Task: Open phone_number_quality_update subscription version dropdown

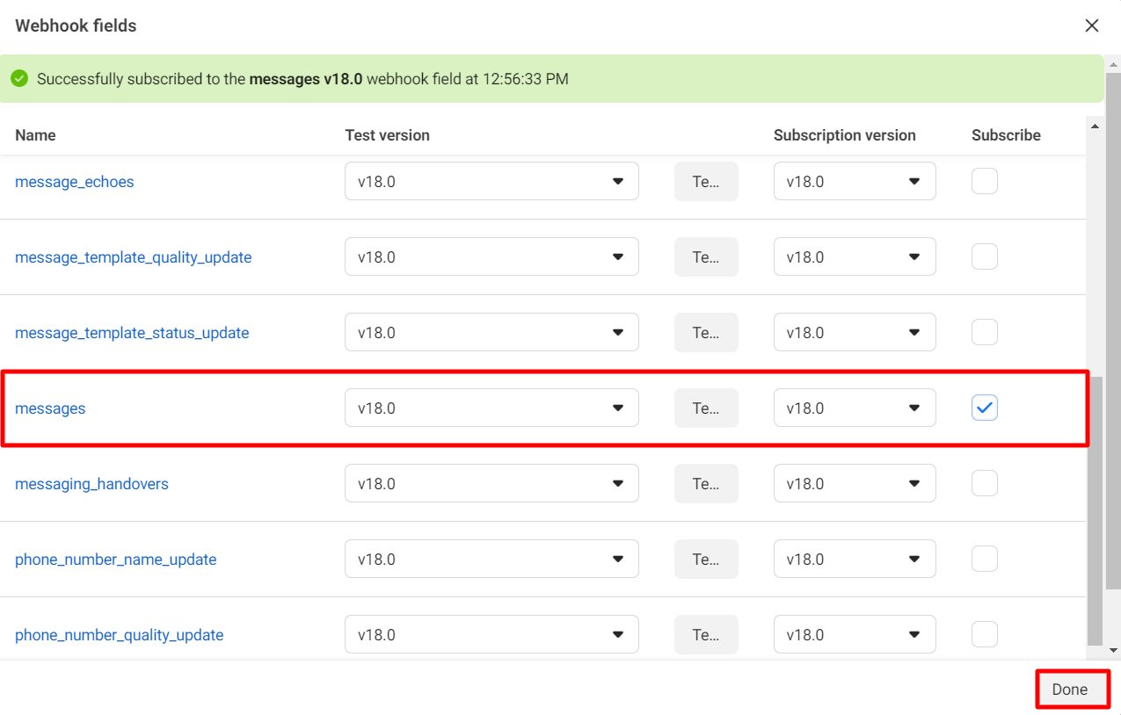Action: click(854, 634)
